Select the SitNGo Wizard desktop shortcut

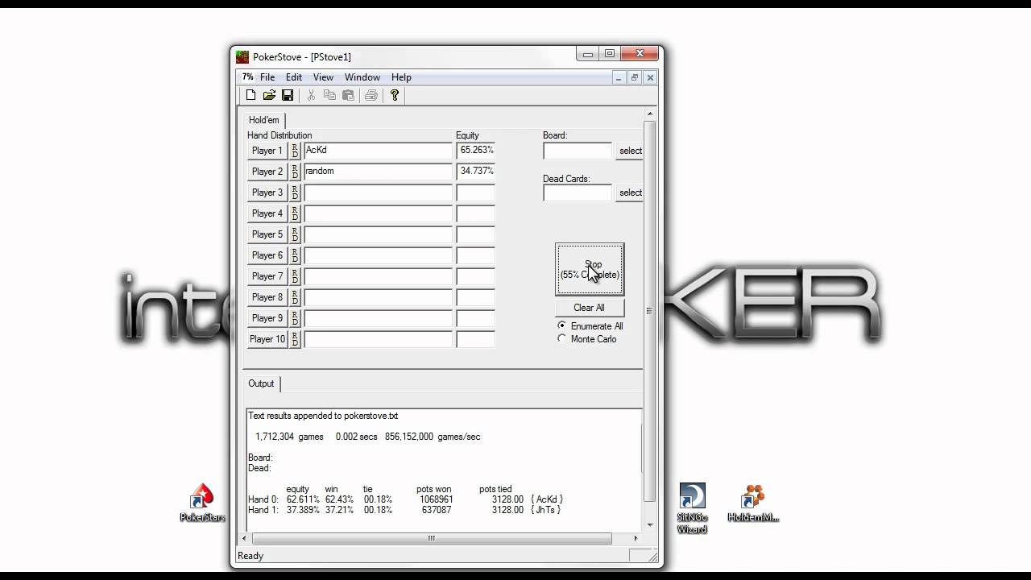692,508
